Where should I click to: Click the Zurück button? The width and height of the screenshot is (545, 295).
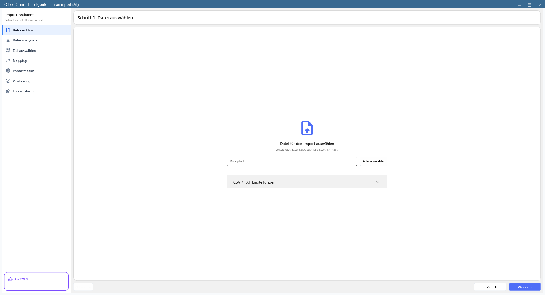coord(490,287)
